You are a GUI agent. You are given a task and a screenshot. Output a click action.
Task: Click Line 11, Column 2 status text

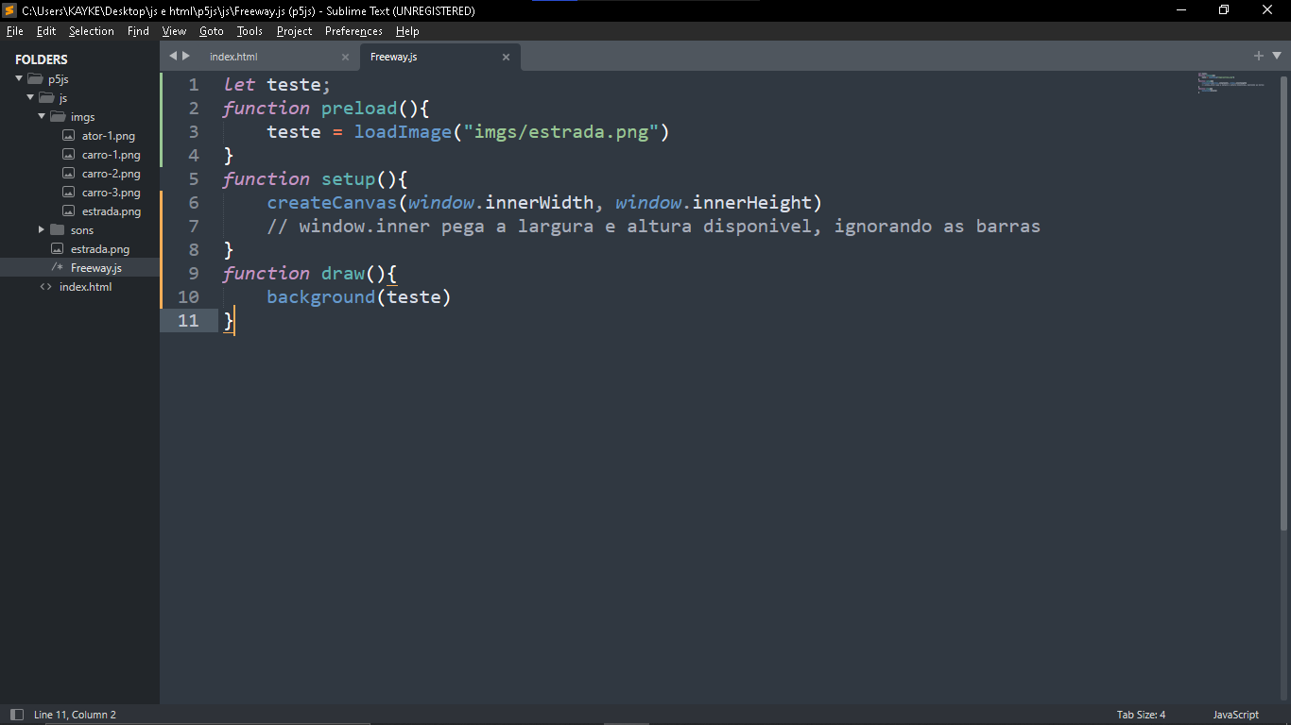(x=75, y=715)
